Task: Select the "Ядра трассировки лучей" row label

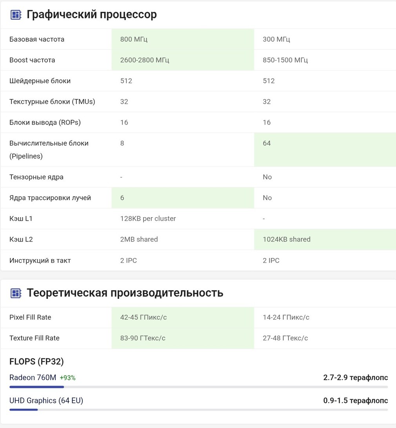Action: pyautogui.click(x=50, y=198)
